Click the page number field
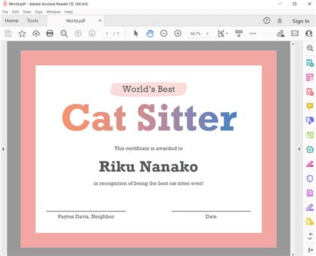316x256 pixels. click(x=107, y=34)
